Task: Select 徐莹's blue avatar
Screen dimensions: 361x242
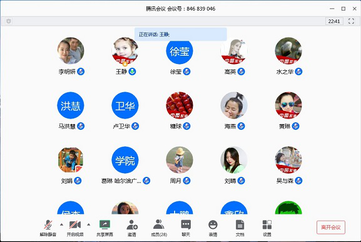Action: 180,51
